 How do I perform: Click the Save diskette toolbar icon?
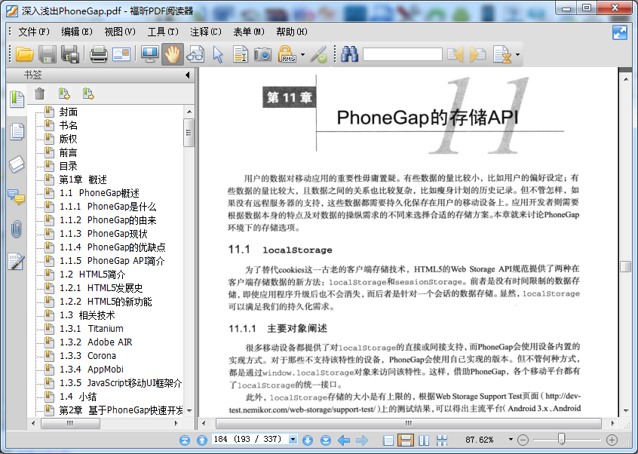coord(48,54)
